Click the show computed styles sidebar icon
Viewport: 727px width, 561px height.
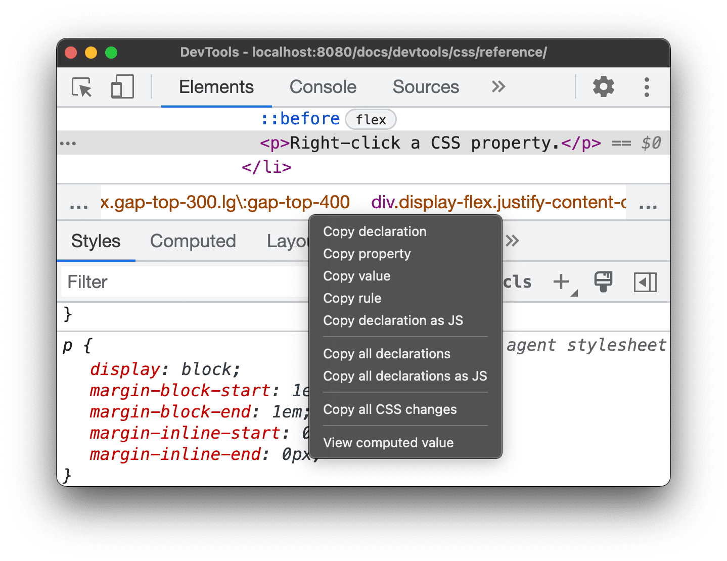645,282
